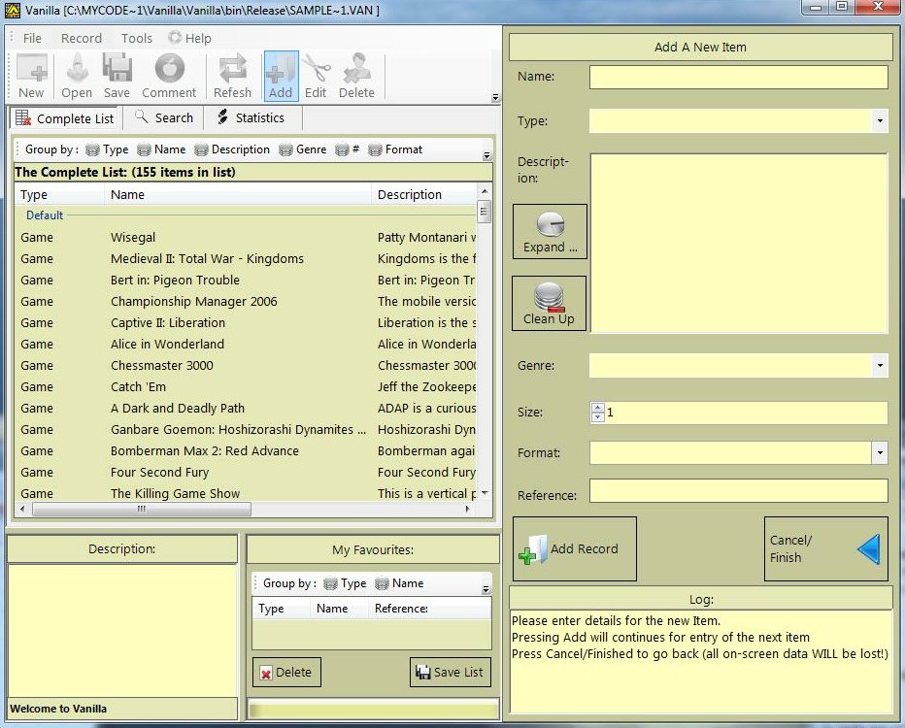Select the Edit scissors icon
The width and height of the screenshot is (905, 728).
click(316, 76)
